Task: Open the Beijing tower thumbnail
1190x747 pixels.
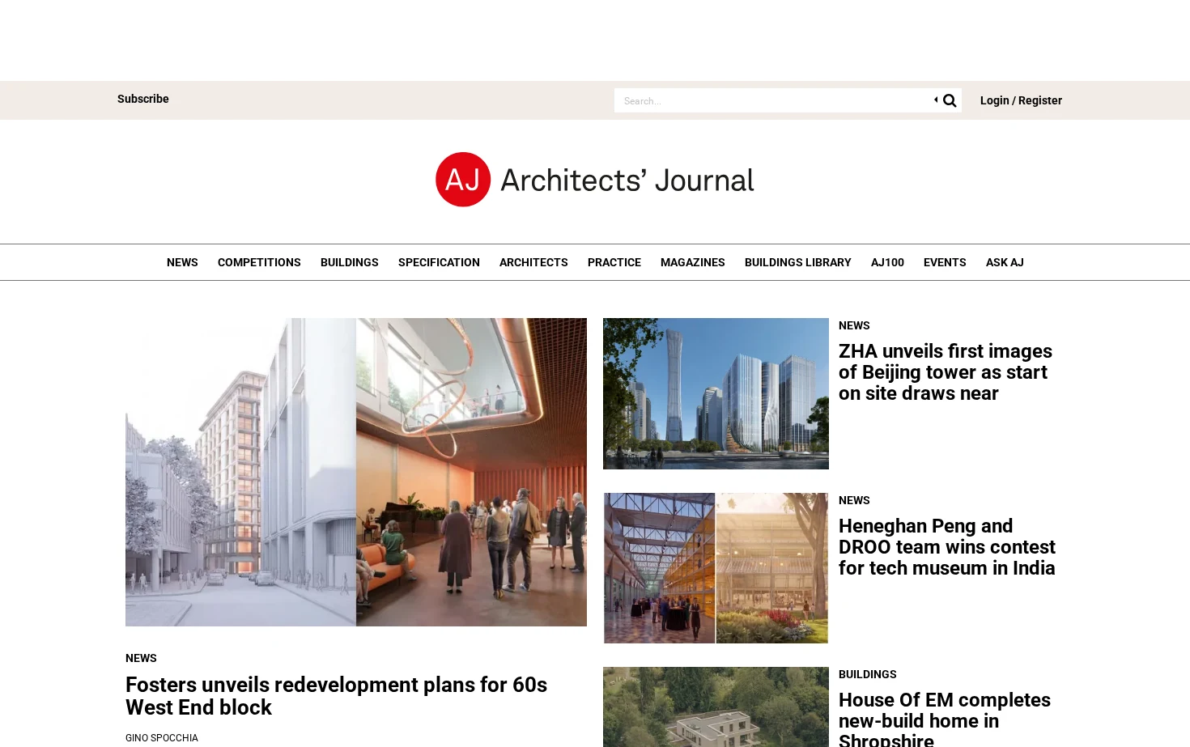Action: (x=716, y=393)
